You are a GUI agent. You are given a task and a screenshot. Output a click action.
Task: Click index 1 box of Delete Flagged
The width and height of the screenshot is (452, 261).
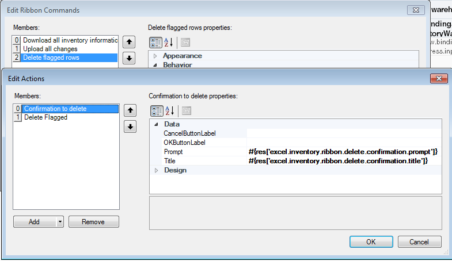(18, 117)
